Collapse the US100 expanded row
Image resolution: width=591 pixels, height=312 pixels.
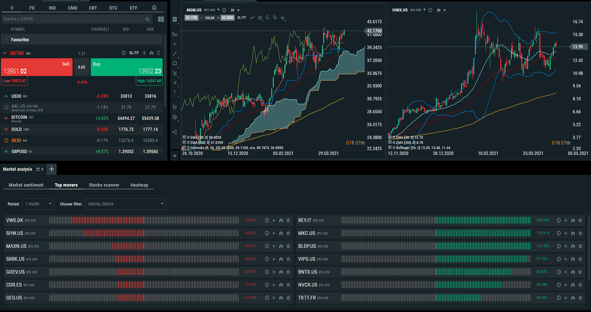5,53
